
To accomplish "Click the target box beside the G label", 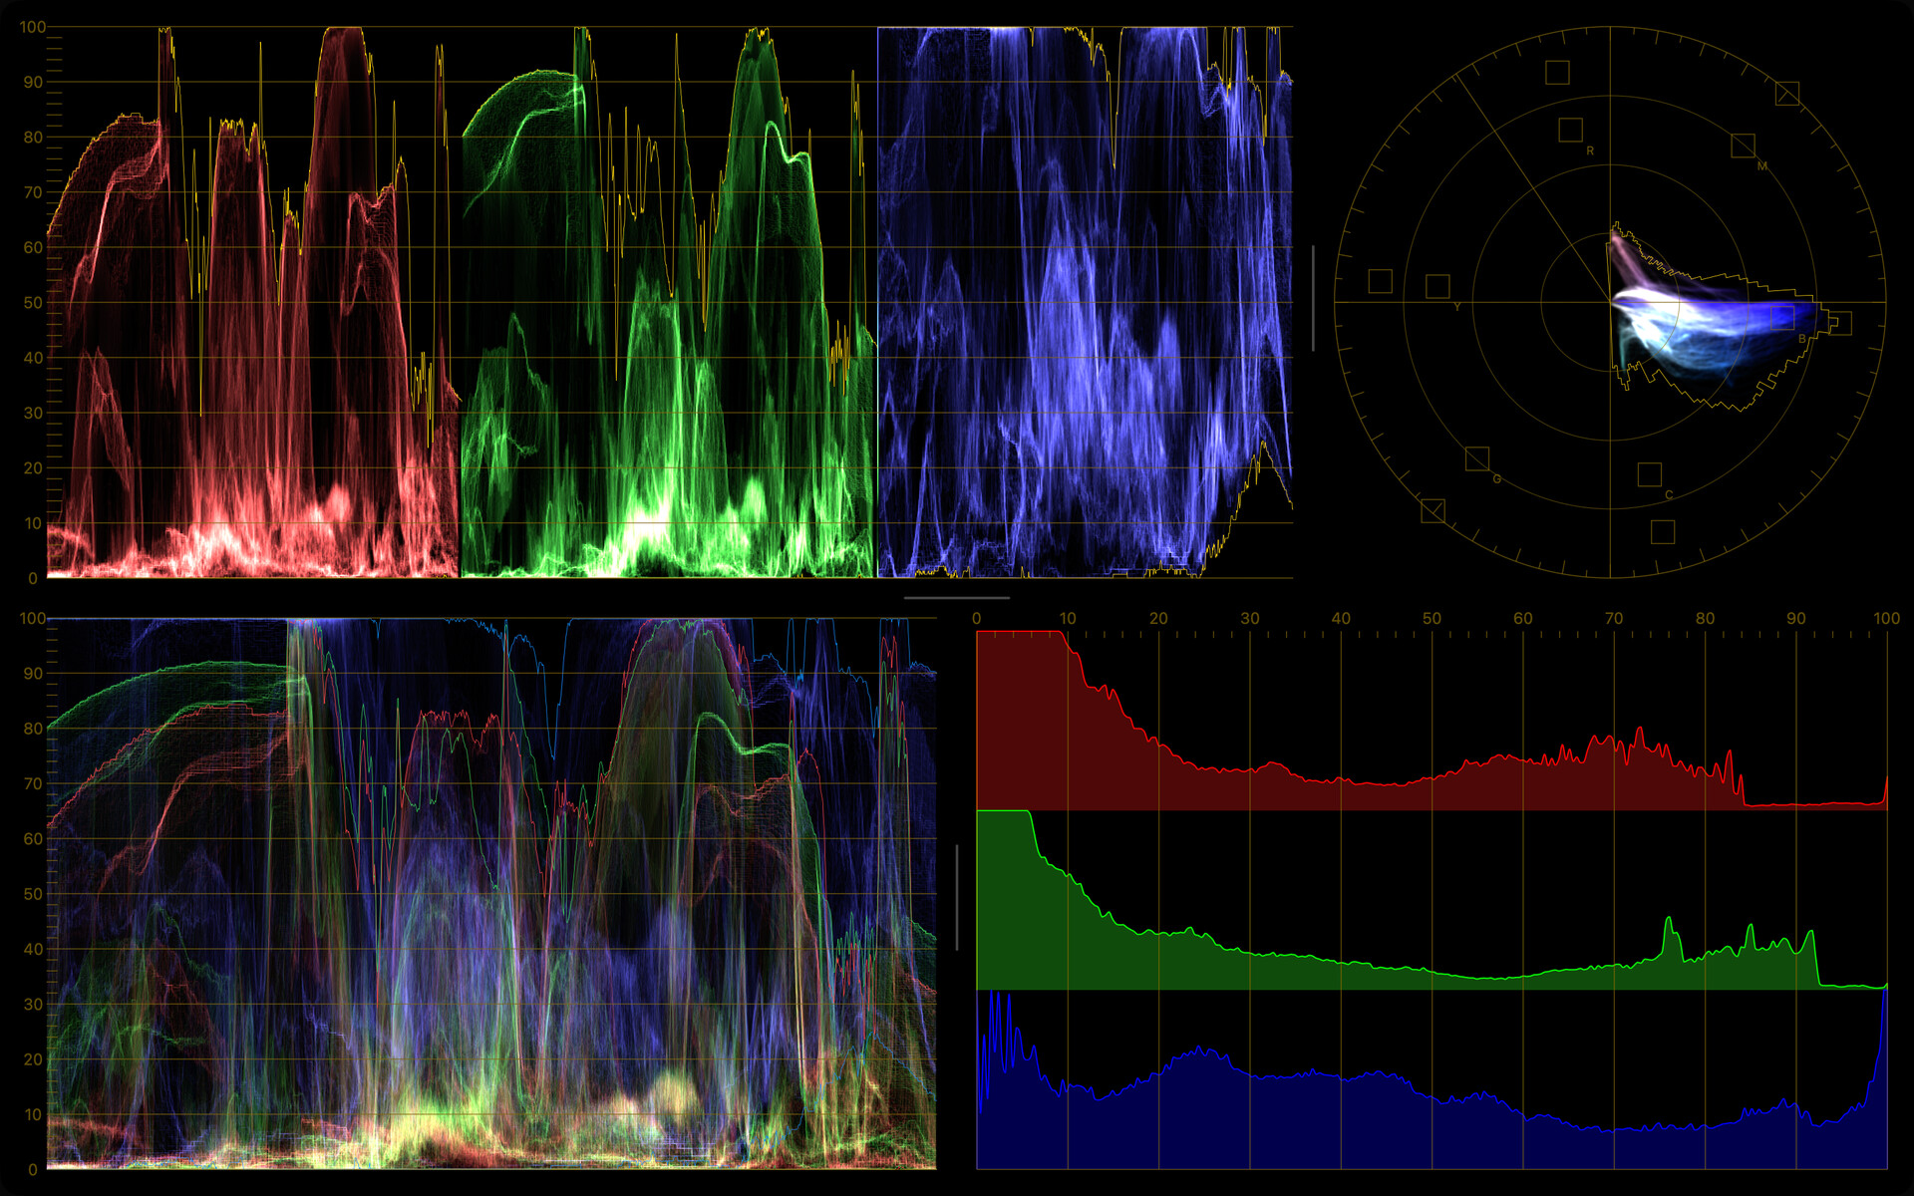I will 1477,458.
